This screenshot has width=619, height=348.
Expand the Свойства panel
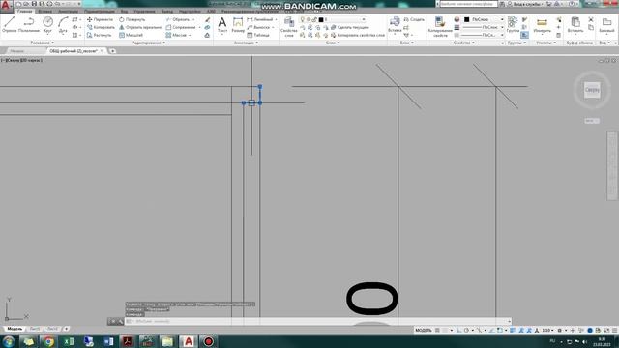[463, 43]
